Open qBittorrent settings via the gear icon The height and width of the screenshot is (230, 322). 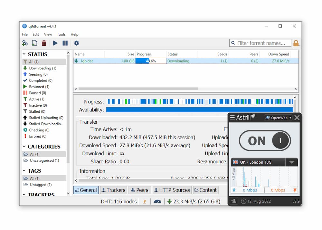pyautogui.click(x=76, y=43)
